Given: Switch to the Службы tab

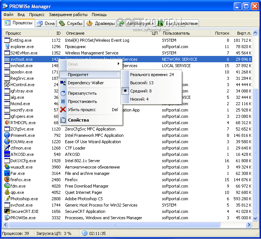Looking at the screenshot, I should pyautogui.click(x=70, y=23).
